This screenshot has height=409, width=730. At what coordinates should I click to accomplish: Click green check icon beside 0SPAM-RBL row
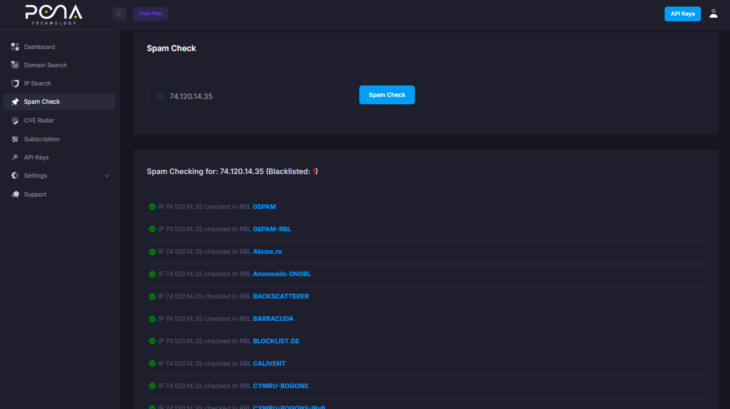click(152, 229)
